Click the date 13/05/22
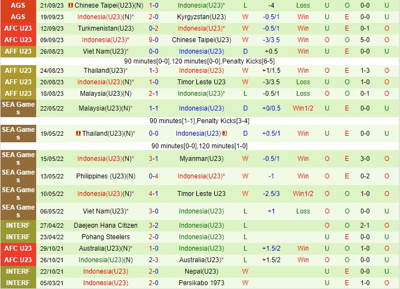The image size is (400, 289). point(52,176)
